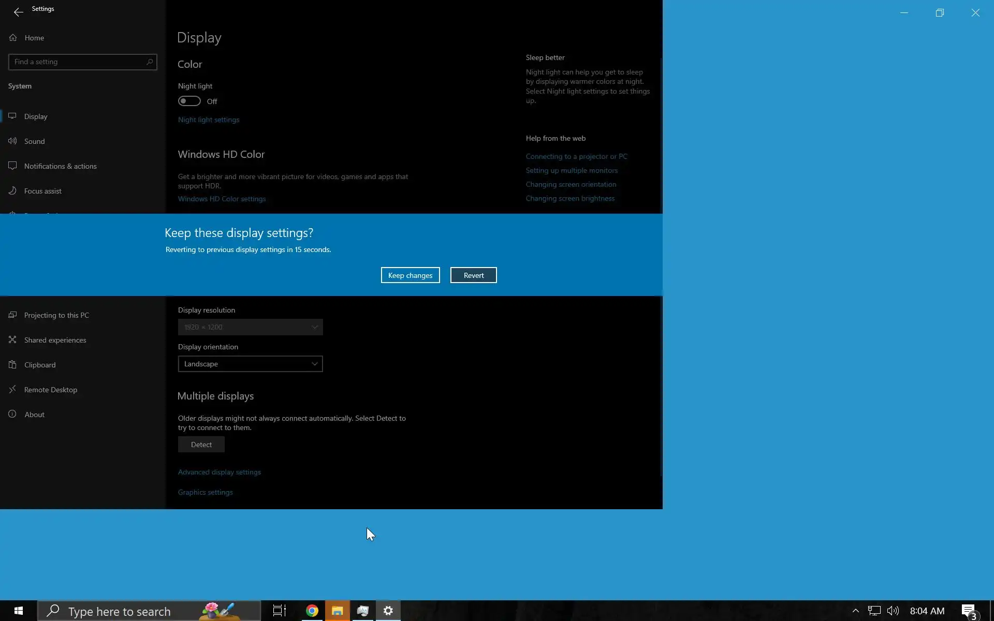Toggle the Night light switch
The image size is (994, 621).
click(189, 101)
